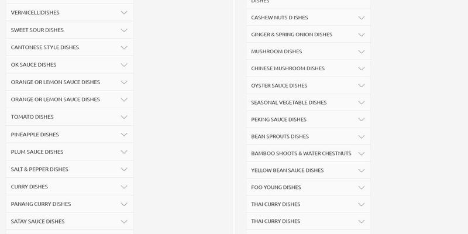The height and width of the screenshot is (234, 468).
Task: Click the down arrow next to OK Sauce Dishes
Action: [x=124, y=65]
